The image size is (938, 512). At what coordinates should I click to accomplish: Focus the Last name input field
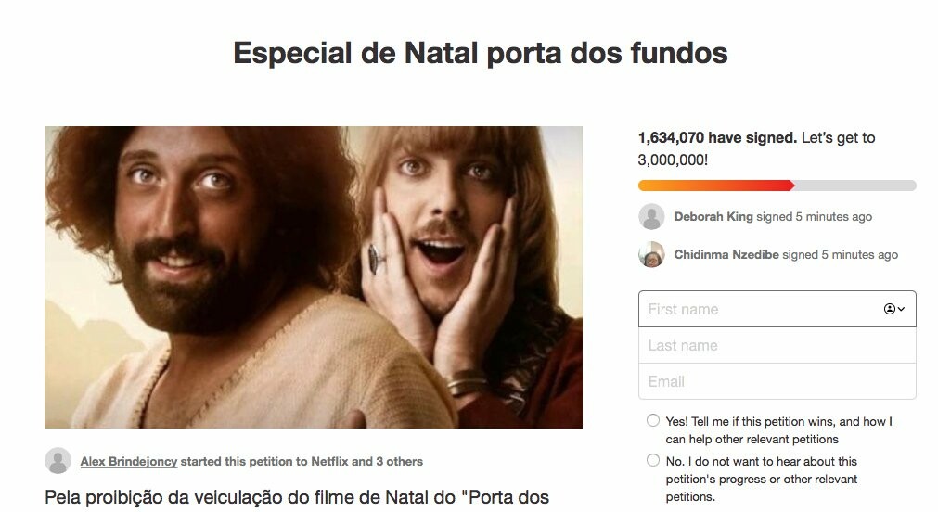(x=777, y=345)
